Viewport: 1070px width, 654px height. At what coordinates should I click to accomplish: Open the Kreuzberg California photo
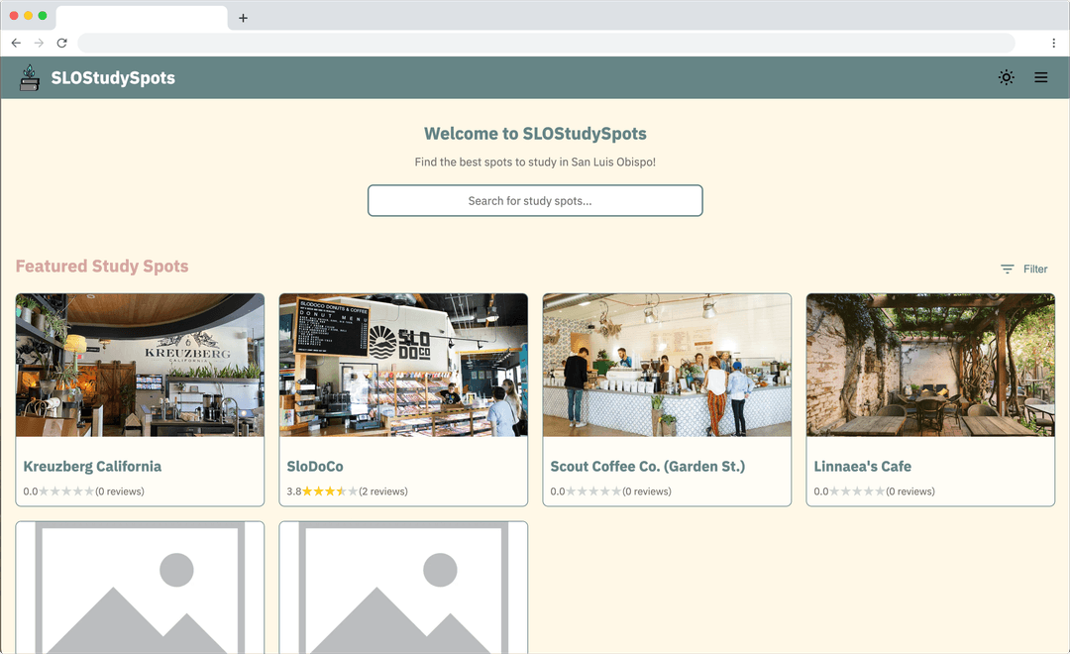point(140,365)
